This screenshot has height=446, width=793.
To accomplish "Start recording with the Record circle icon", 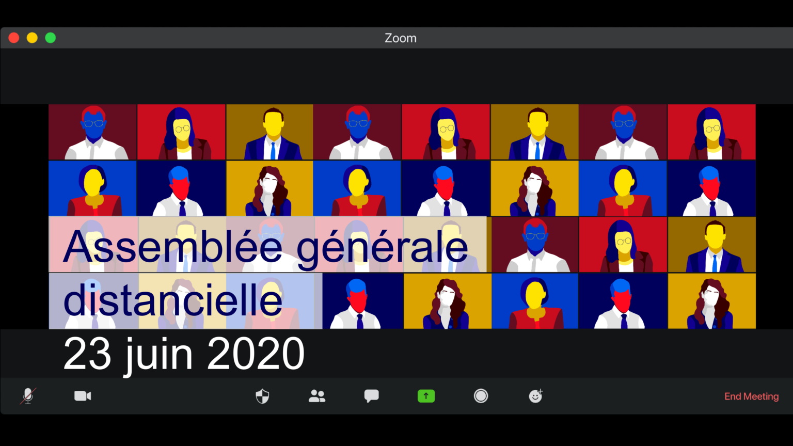I will click(x=481, y=396).
